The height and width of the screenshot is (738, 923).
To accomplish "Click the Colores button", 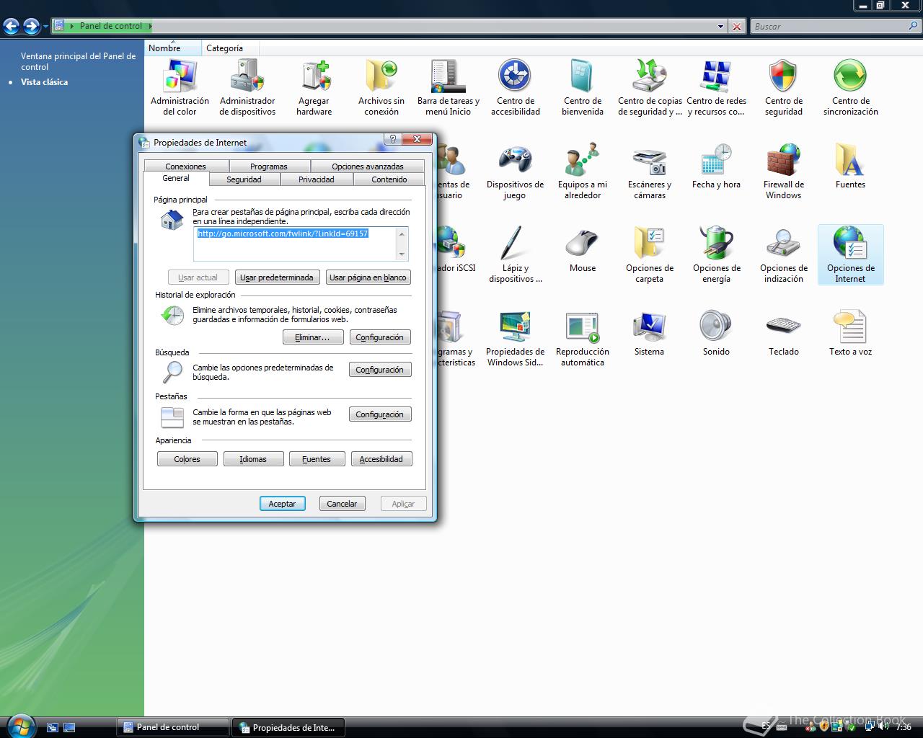I will (187, 459).
